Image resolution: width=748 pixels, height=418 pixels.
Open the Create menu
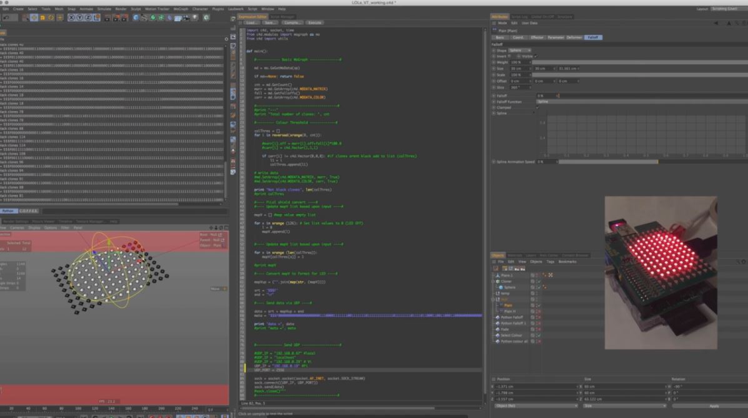[18, 9]
